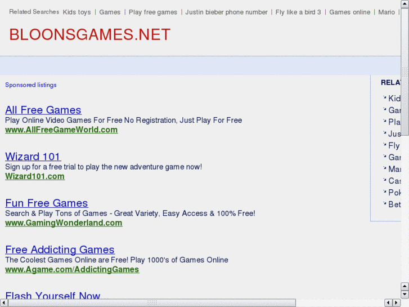Click the vertical scrollbar thumb
This screenshot has height=307, width=409.
(x=405, y=72)
